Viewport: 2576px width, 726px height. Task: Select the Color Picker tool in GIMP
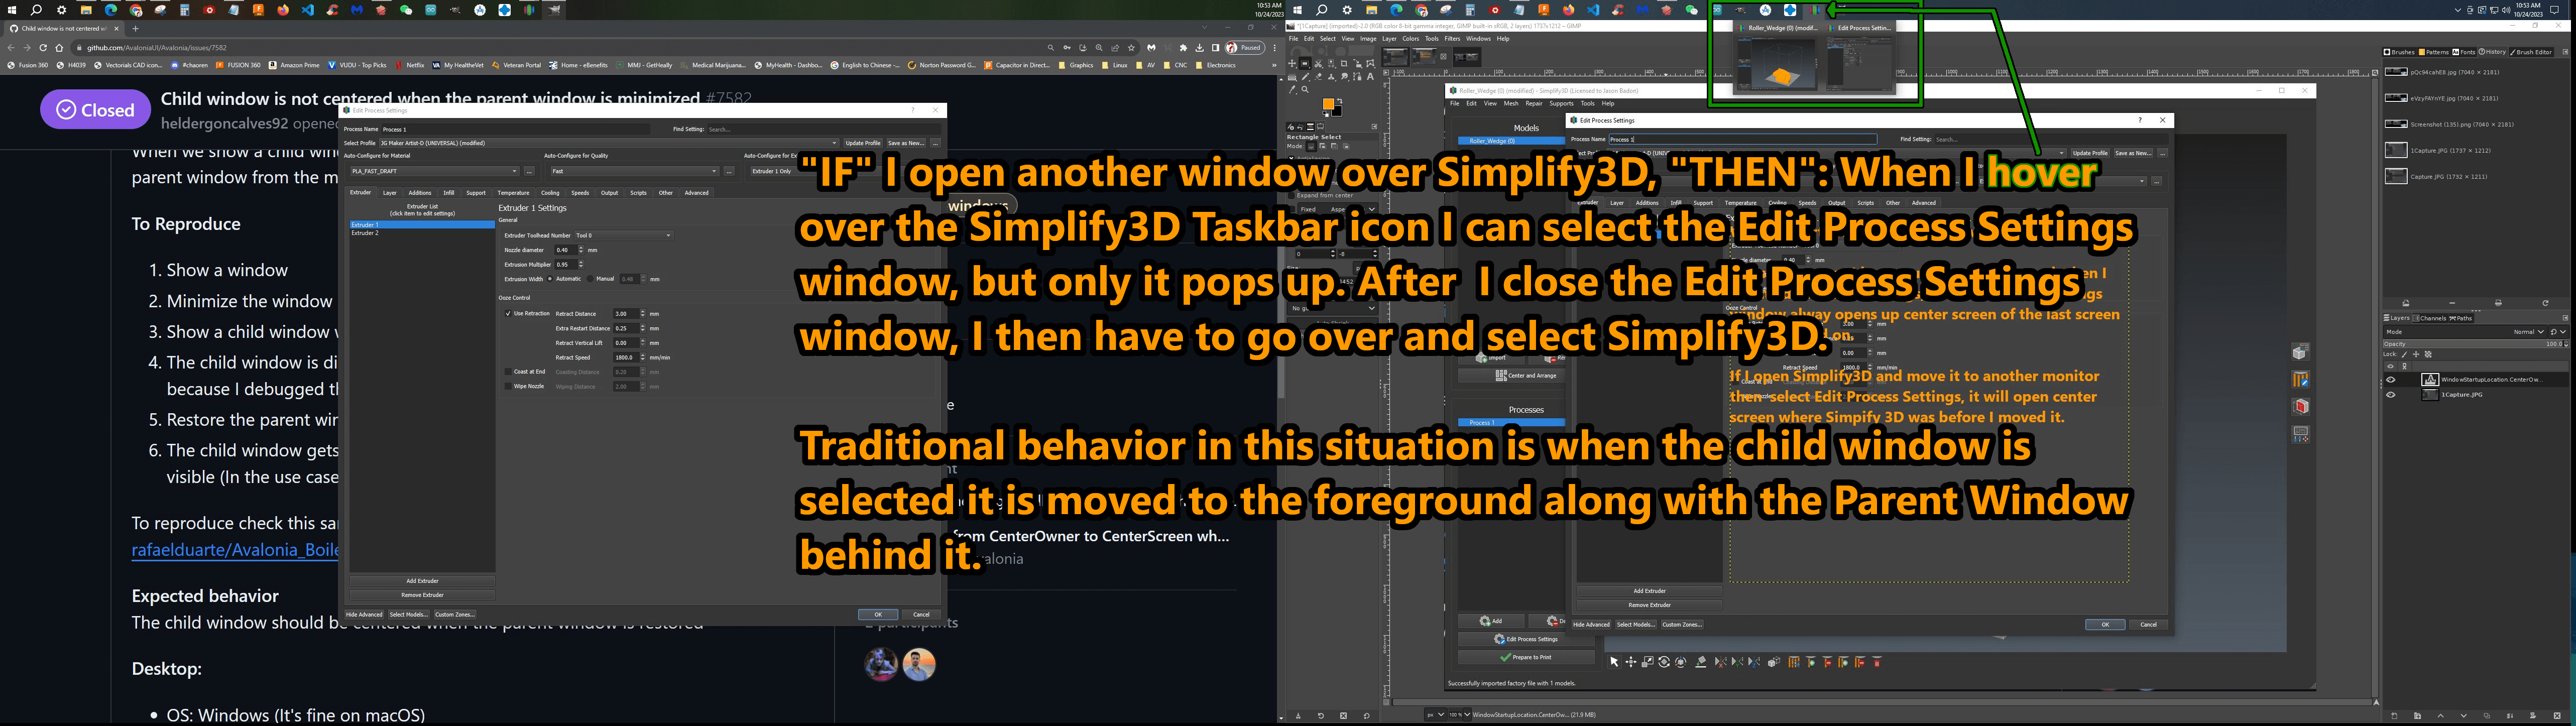coord(1292,89)
